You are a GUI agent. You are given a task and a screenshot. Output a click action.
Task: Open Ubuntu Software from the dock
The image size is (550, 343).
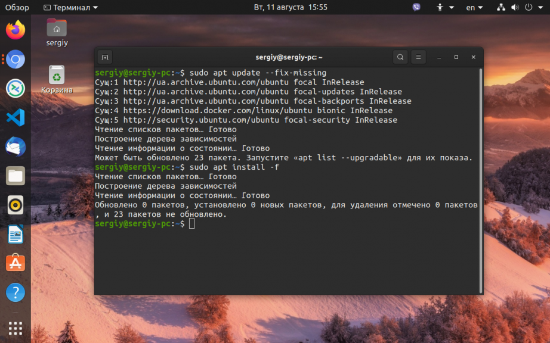click(x=16, y=263)
